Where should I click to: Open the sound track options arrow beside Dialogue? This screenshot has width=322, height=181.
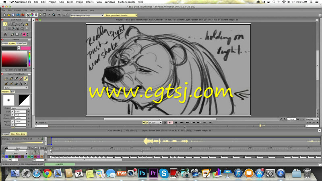pyautogui.click(x=39, y=139)
